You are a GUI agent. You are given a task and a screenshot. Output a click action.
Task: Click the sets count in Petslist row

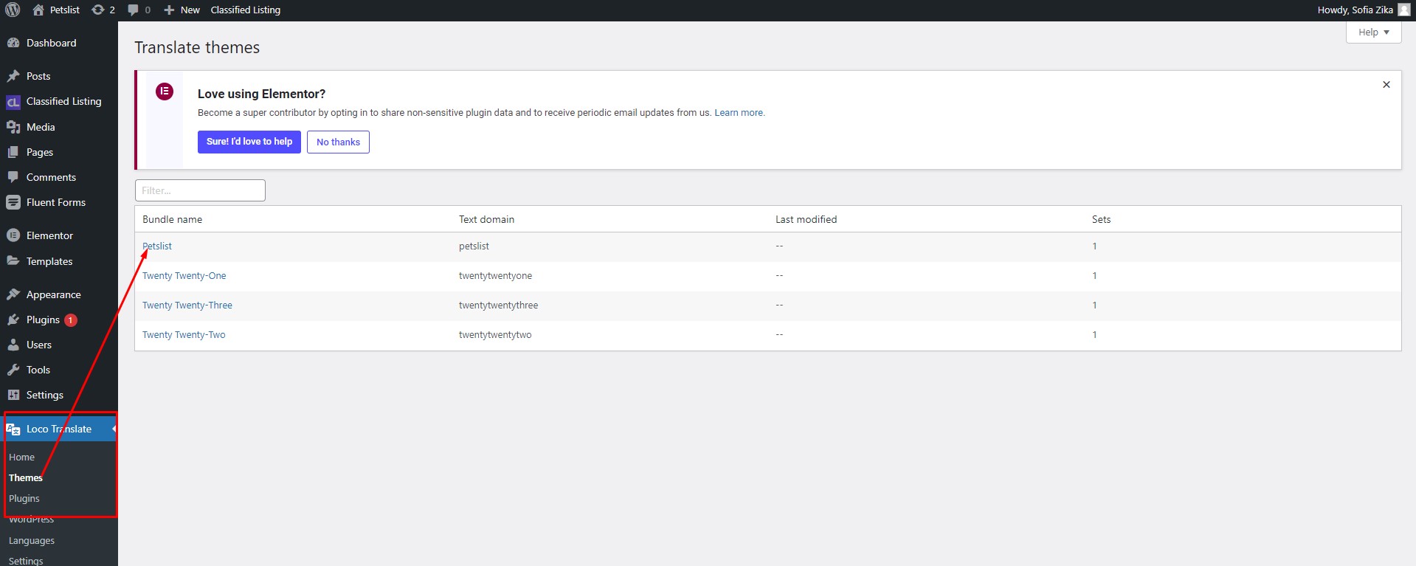pos(1094,246)
